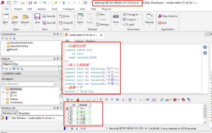Viewport: 212px width, 133px height.
Task: Open the bar chart icon's dropdown arrow
Action: (171, 100)
